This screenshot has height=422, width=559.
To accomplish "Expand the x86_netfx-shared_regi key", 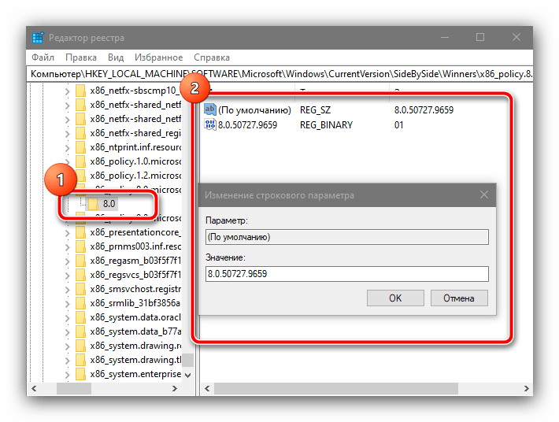I will tap(68, 134).
